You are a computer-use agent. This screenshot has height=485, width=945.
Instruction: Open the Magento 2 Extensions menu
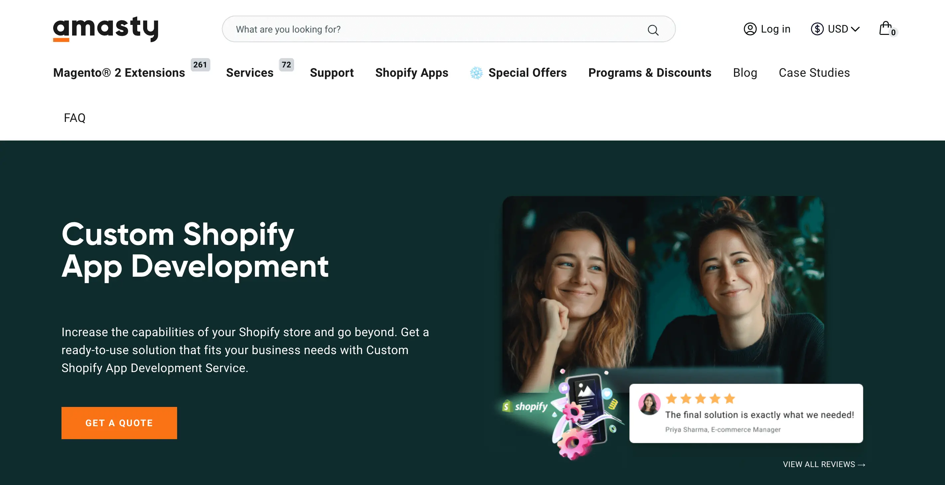coord(119,73)
